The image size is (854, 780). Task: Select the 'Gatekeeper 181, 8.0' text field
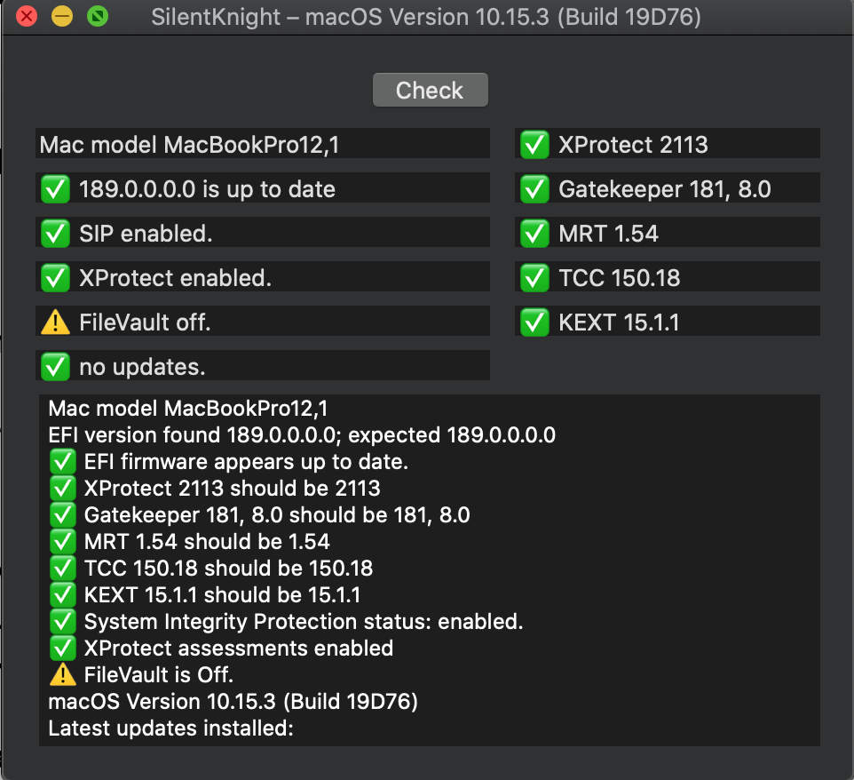tap(668, 188)
